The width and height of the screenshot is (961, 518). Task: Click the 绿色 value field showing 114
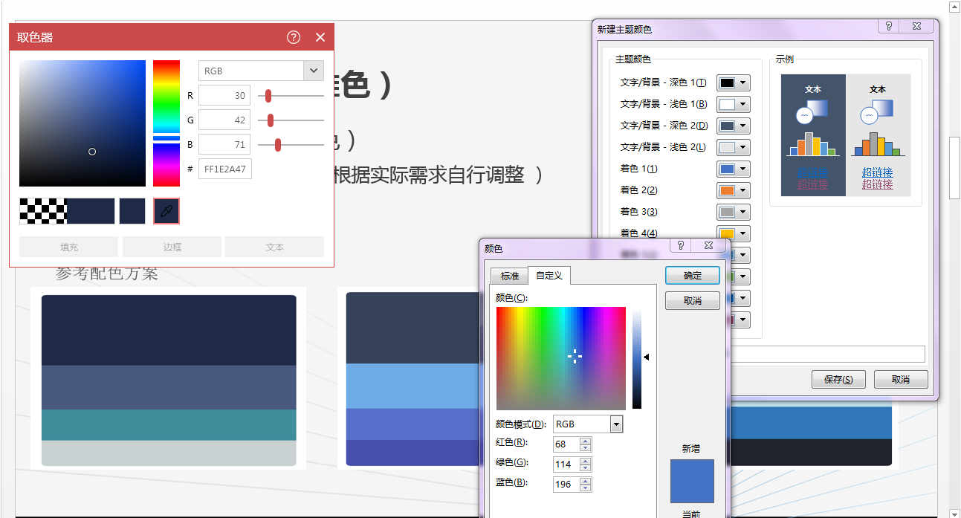tap(566, 464)
